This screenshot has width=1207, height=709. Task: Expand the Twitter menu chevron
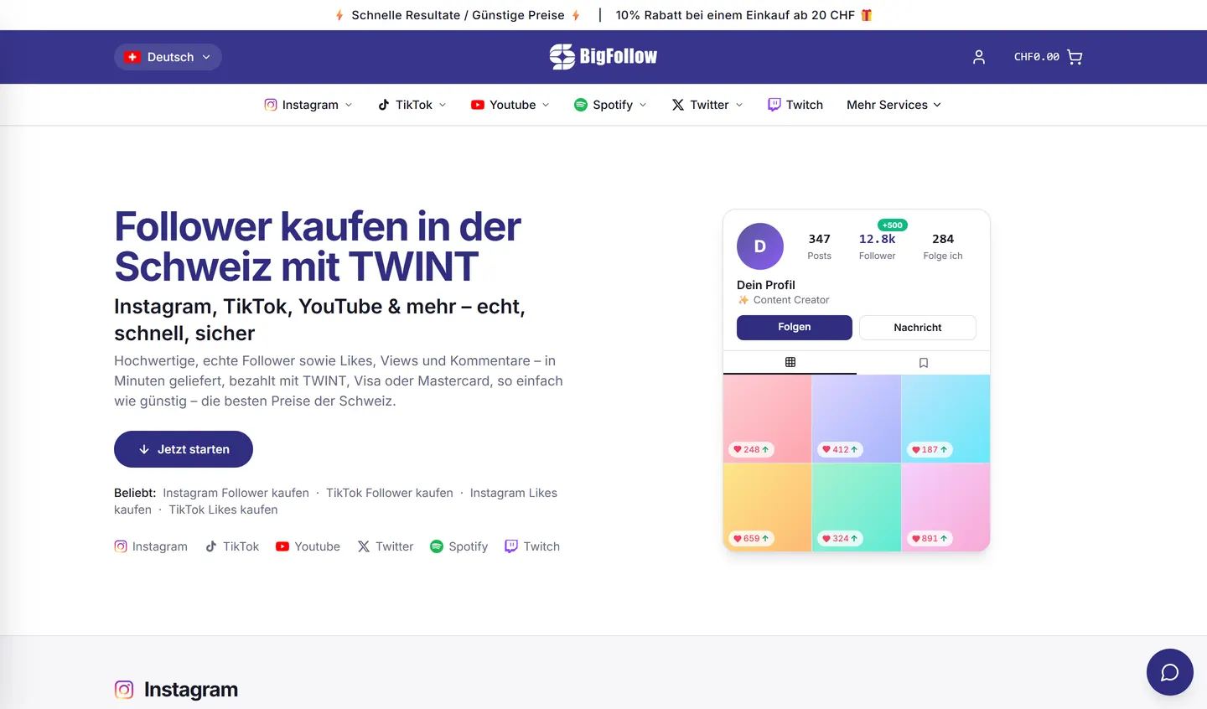tap(739, 105)
